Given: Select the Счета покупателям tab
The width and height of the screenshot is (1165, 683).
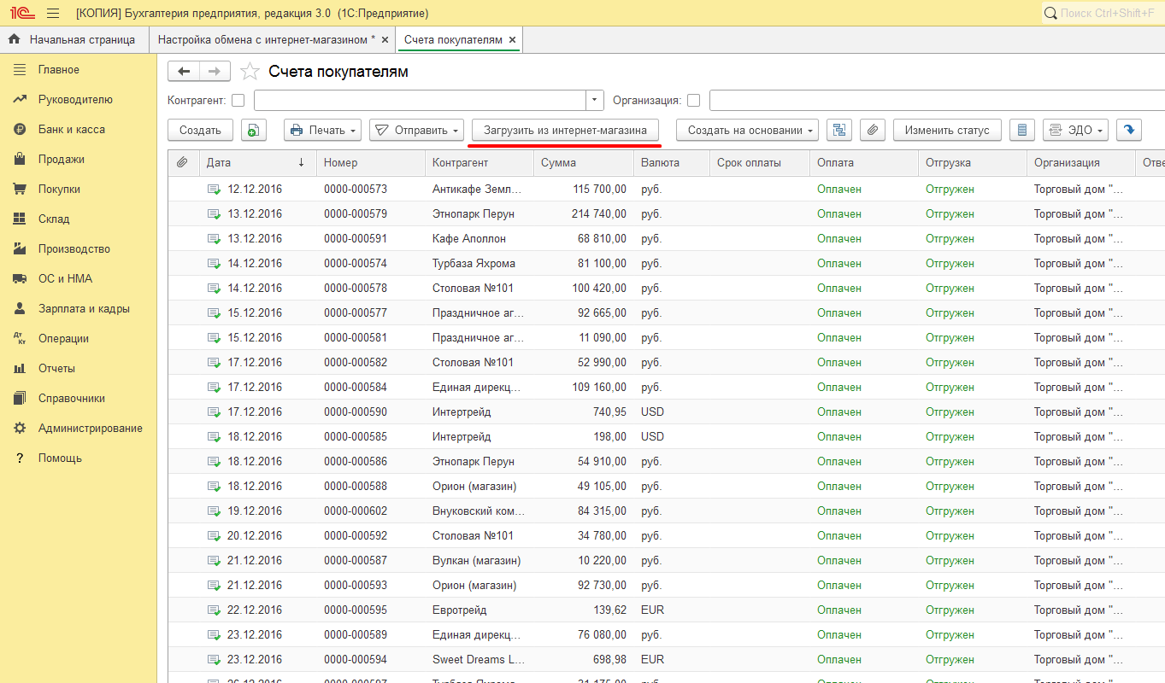Looking at the screenshot, I should pos(453,39).
